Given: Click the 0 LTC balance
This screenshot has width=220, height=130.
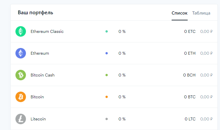Looking at the screenshot, I should coord(190,119).
